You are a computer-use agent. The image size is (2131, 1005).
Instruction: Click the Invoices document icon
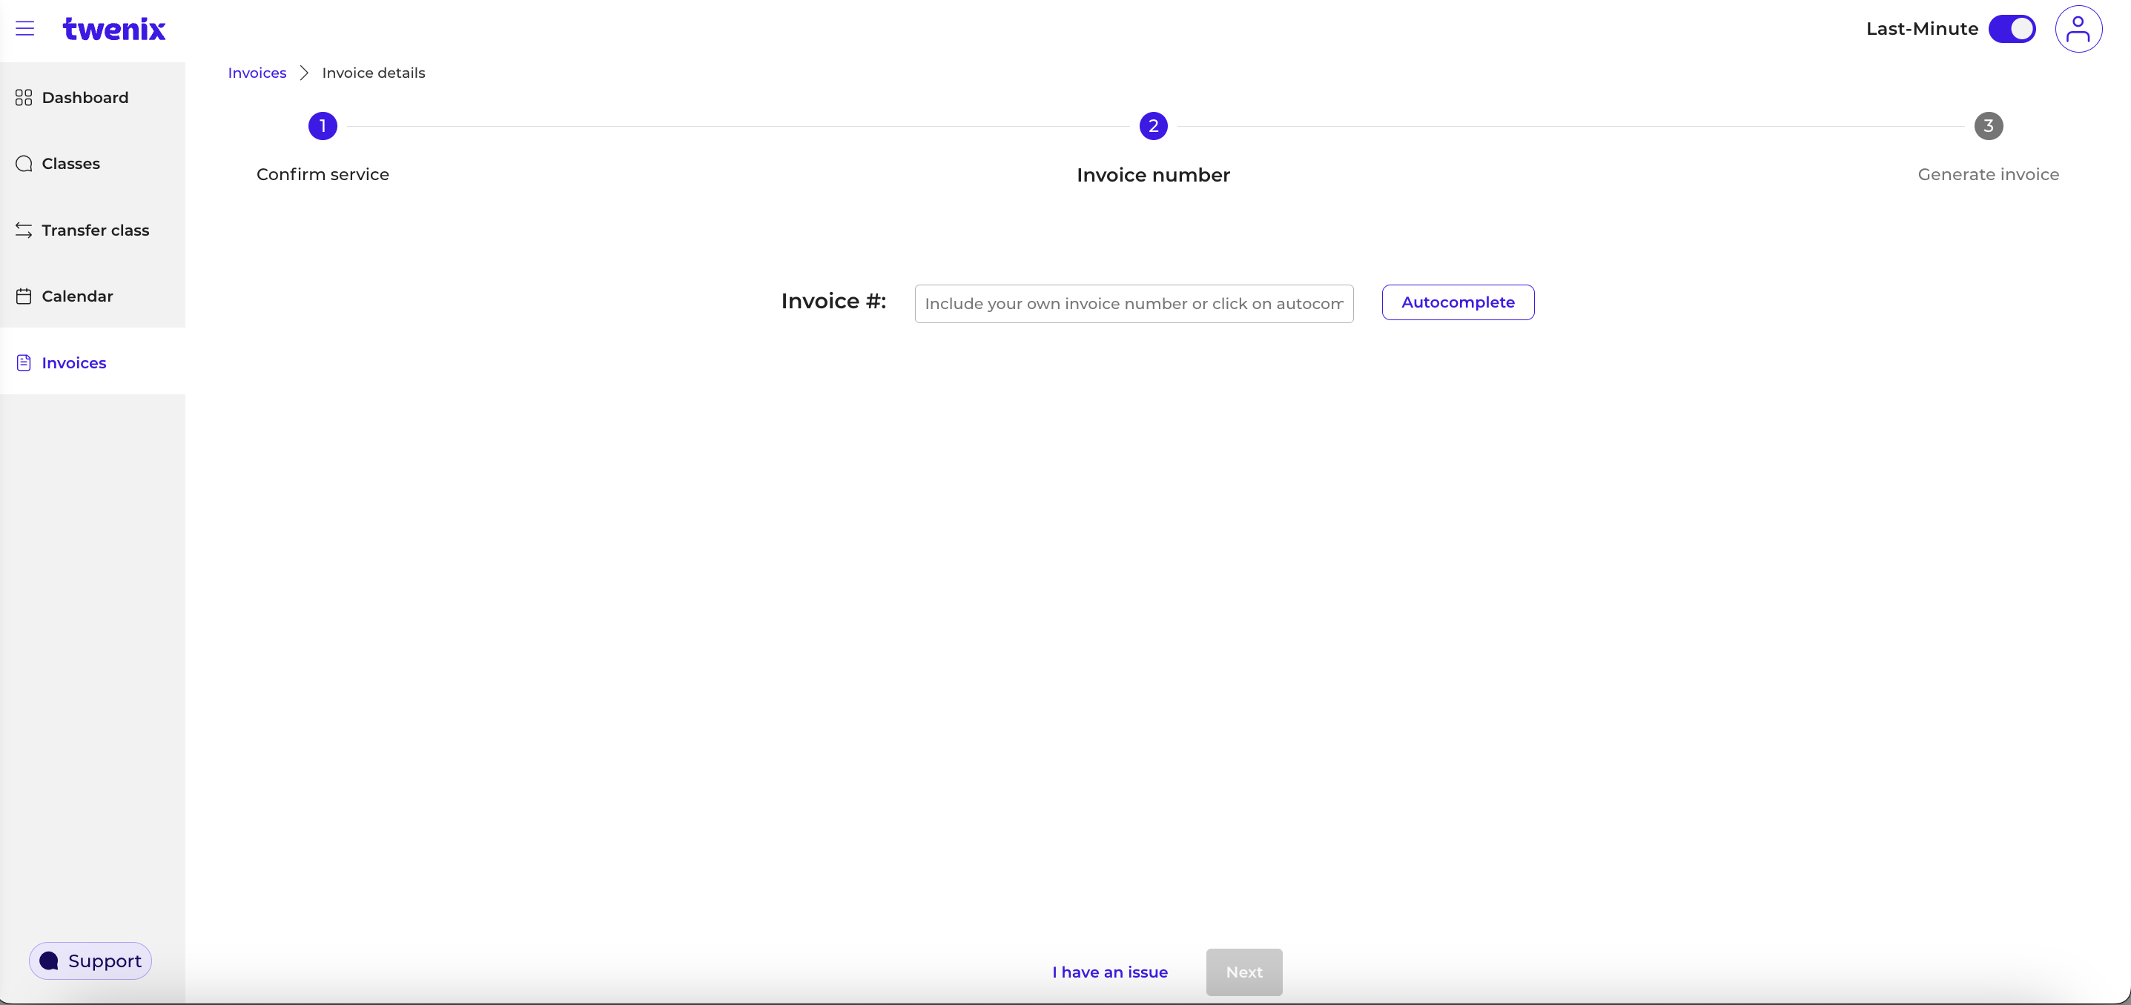coord(23,362)
